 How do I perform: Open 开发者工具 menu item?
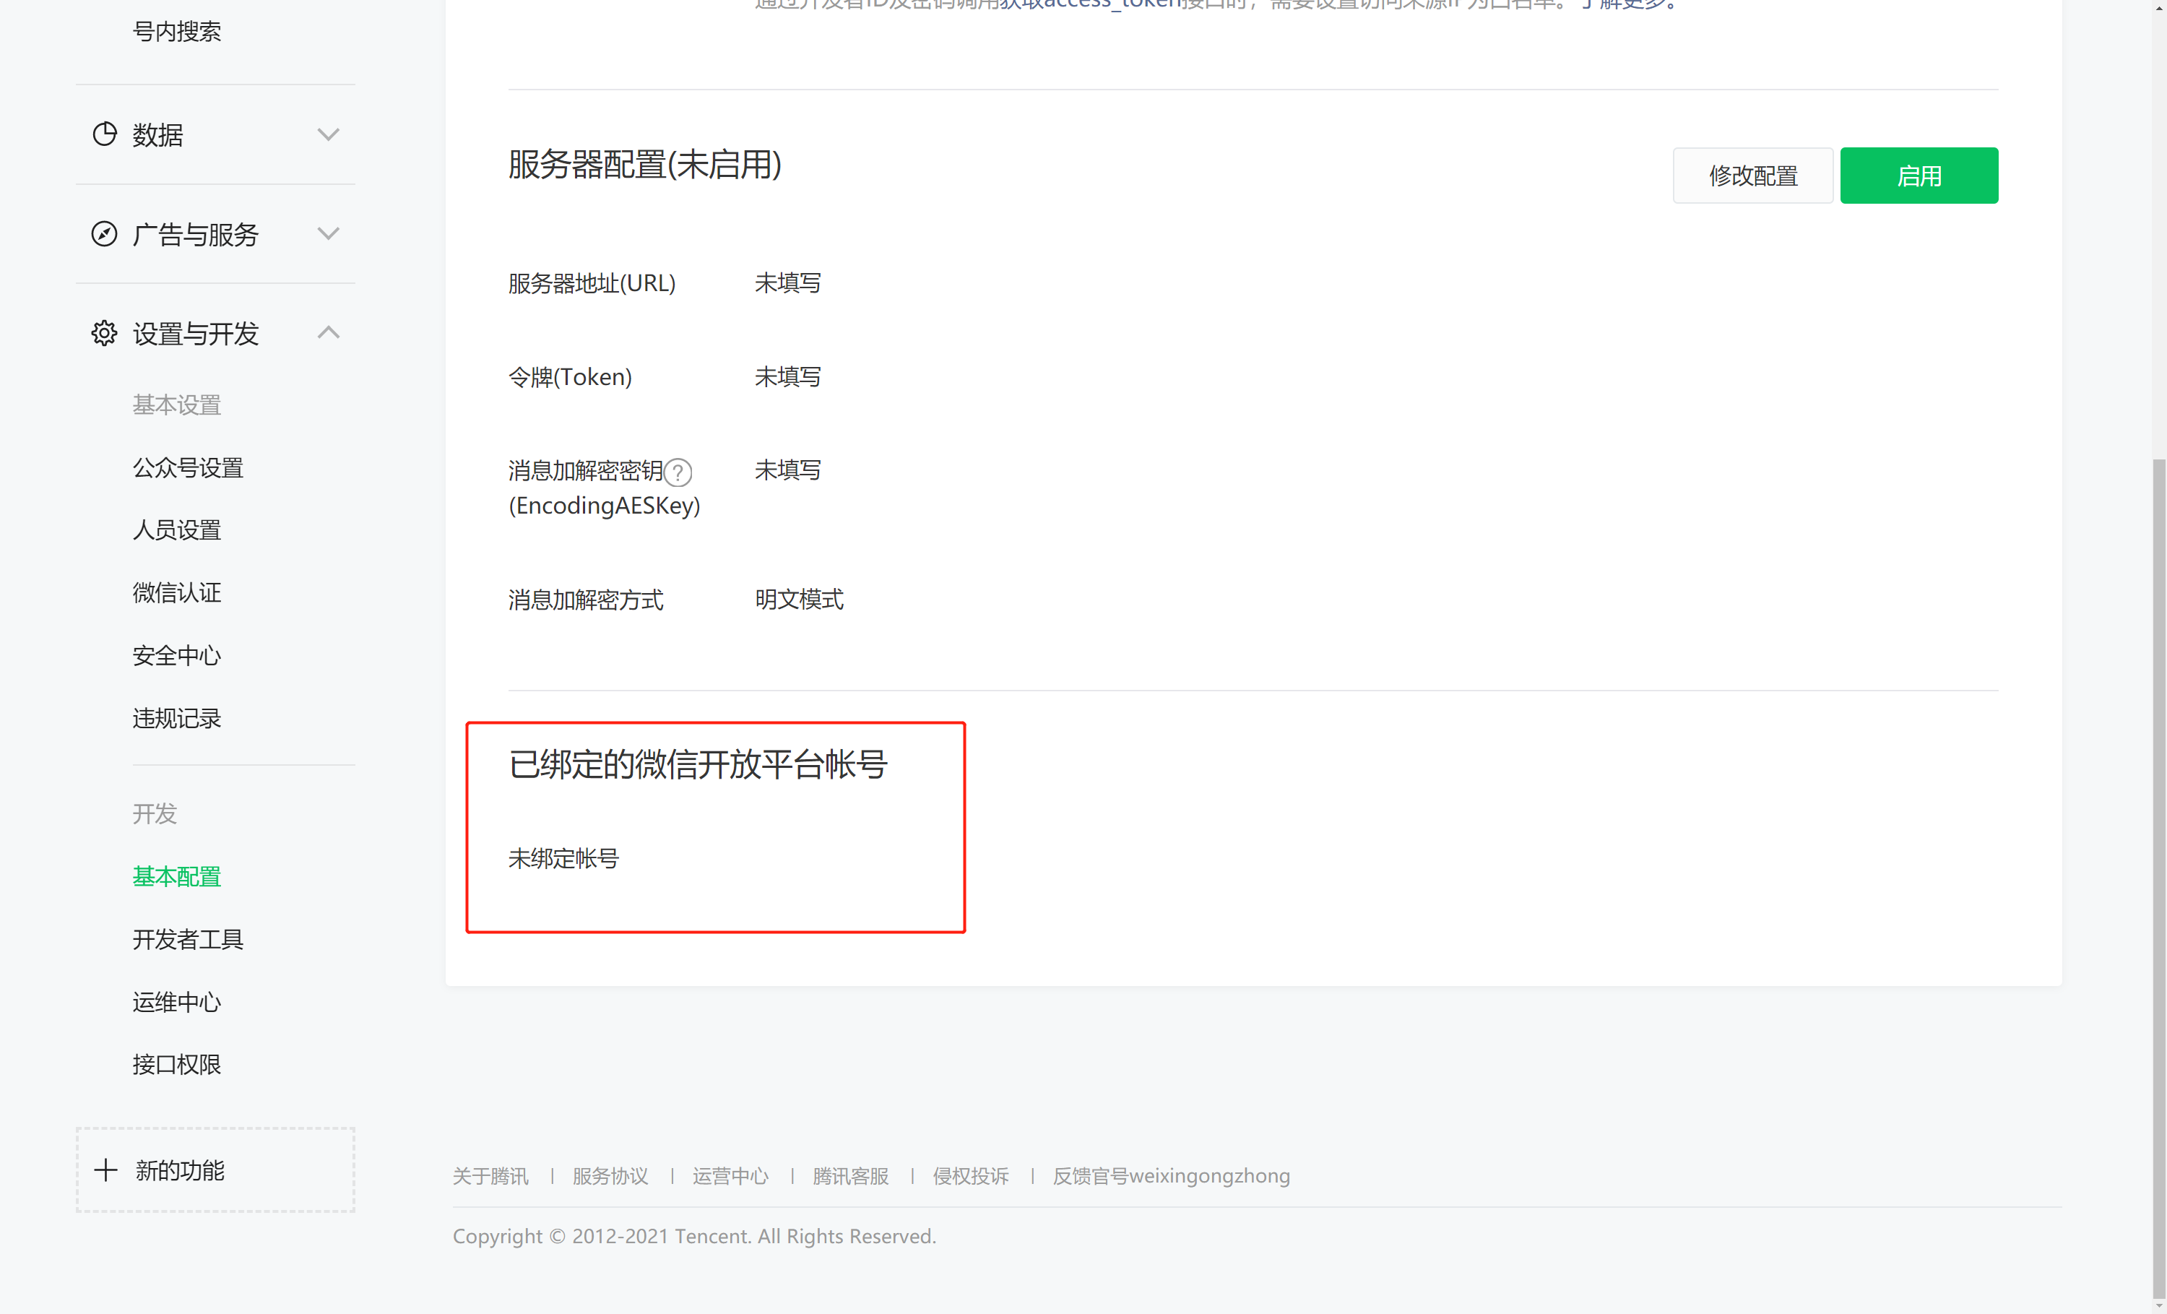tap(187, 939)
